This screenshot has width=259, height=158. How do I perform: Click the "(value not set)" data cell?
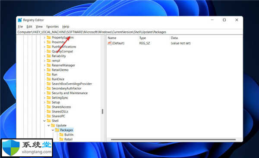click(181, 43)
